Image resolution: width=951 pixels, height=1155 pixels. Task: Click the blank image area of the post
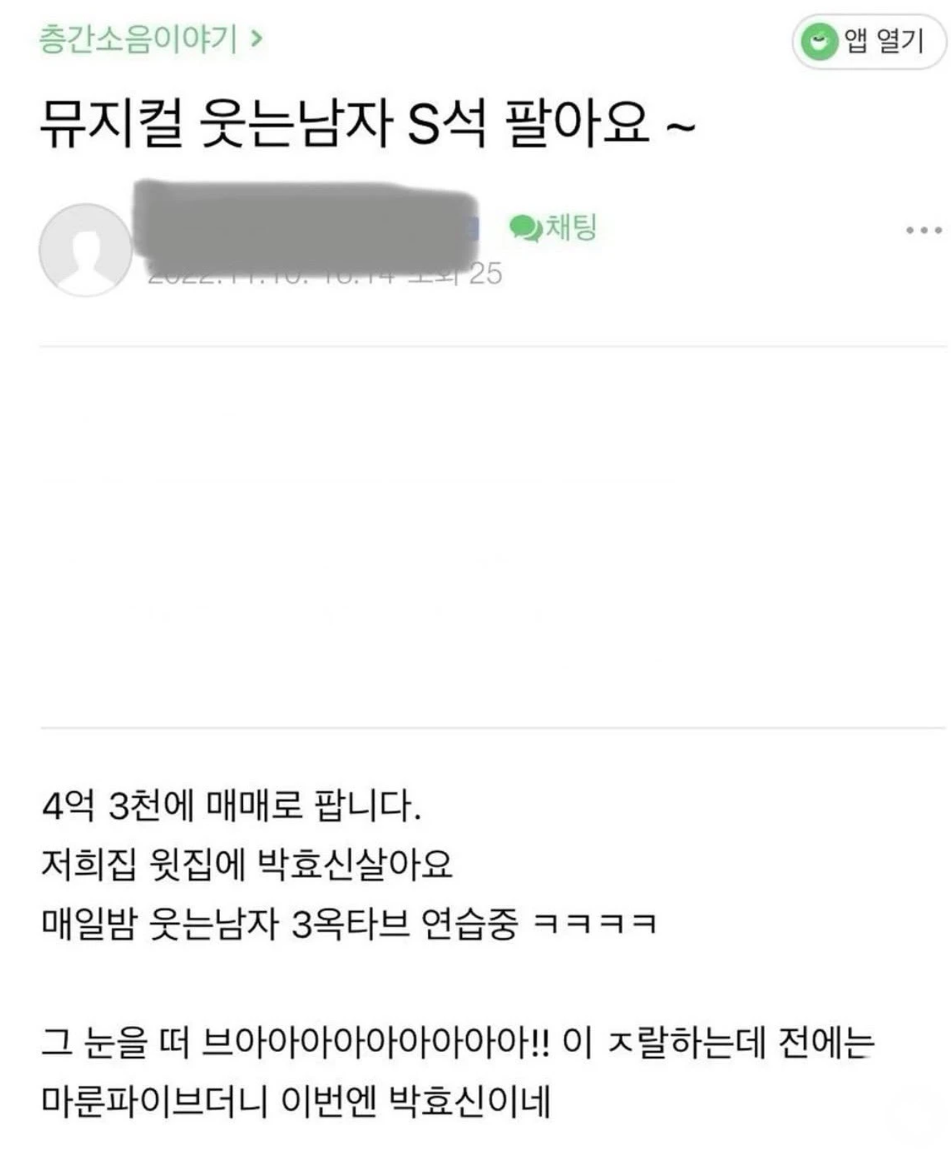click(493, 537)
